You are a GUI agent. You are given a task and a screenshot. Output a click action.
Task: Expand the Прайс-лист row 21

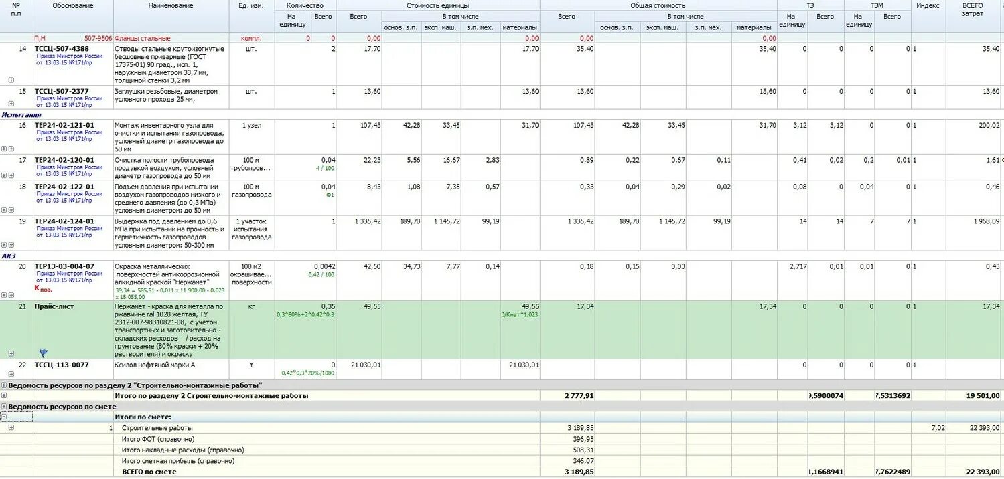[11, 353]
